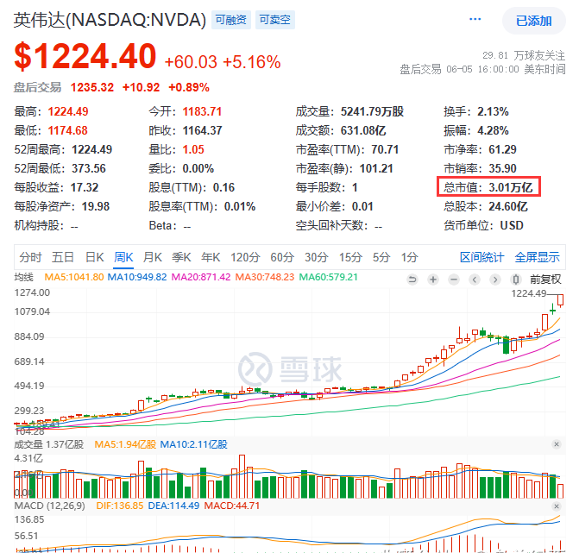Click 52周最低 373.56 value
579x553 pixels.
[x=89, y=168]
